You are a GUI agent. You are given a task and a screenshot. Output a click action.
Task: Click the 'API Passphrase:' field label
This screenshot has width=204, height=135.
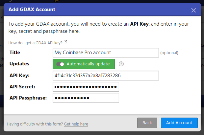(x=28, y=98)
